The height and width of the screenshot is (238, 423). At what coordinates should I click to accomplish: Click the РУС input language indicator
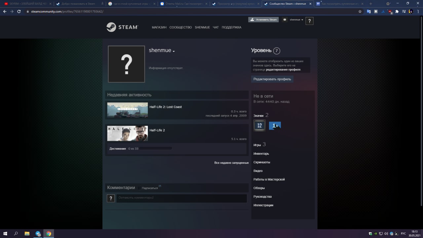pos(403,234)
